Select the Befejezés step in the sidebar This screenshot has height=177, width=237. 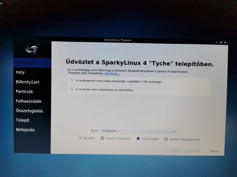25,130
